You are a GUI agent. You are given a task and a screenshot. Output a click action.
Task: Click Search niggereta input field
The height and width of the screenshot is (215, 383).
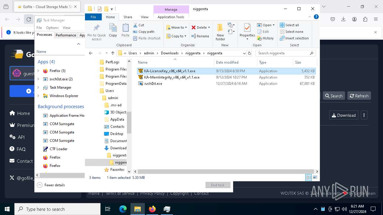[286, 53]
